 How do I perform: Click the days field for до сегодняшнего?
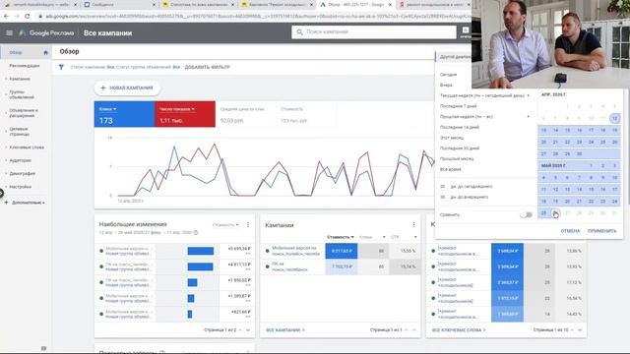point(442,187)
